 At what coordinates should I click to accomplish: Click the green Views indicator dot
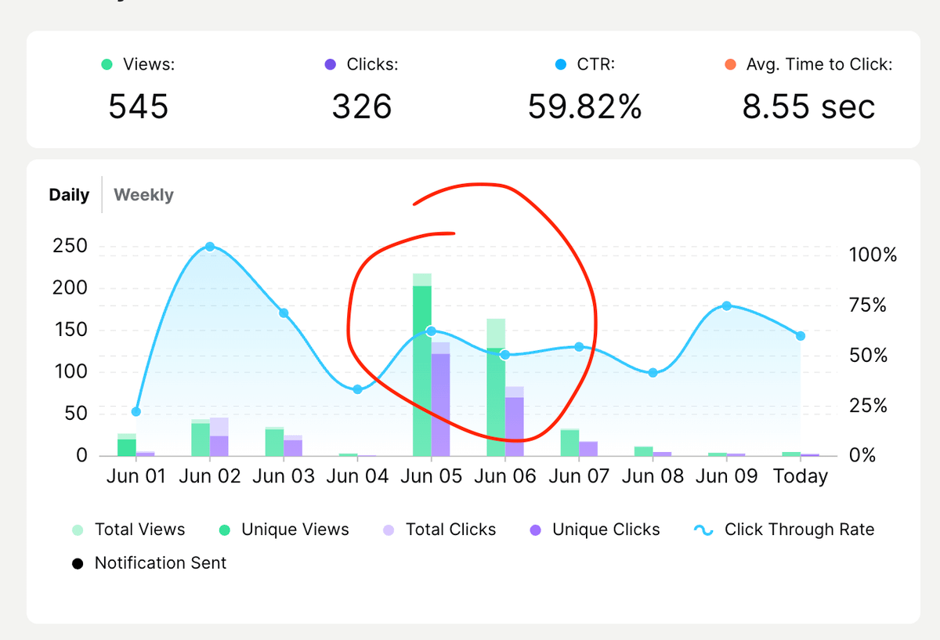(x=107, y=65)
